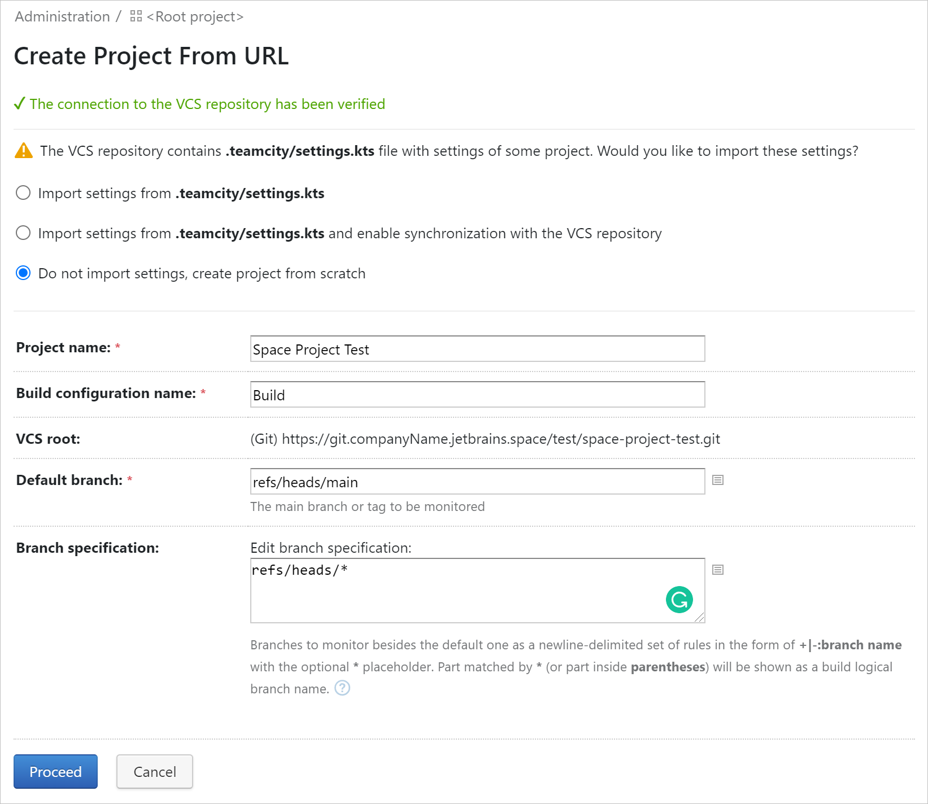Click the yellow warning triangle icon

pos(23,150)
